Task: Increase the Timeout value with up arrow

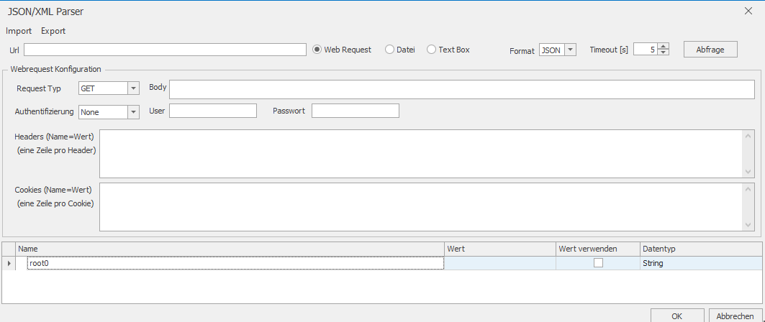Action: (663, 47)
